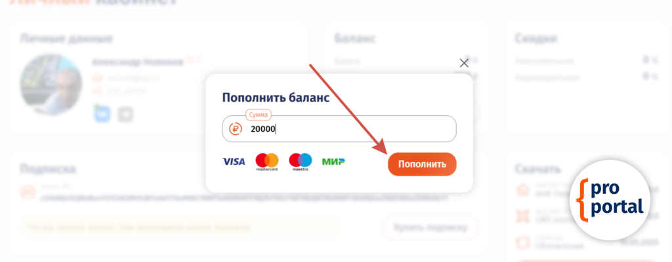Select the Mastercard payment logo

[x=267, y=161]
